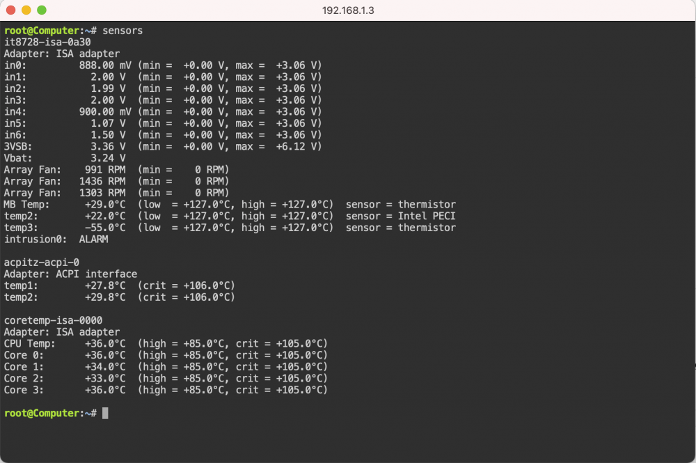Click the in0 value '888.00 mV'
The width and height of the screenshot is (696, 463).
pos(105,65)
